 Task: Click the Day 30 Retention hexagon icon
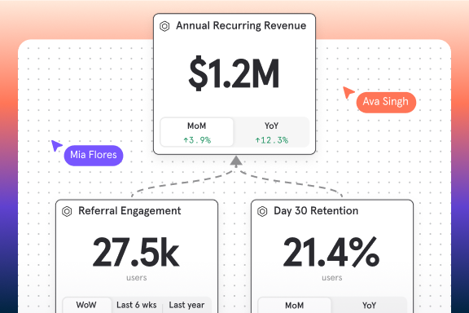click(262, 211)
